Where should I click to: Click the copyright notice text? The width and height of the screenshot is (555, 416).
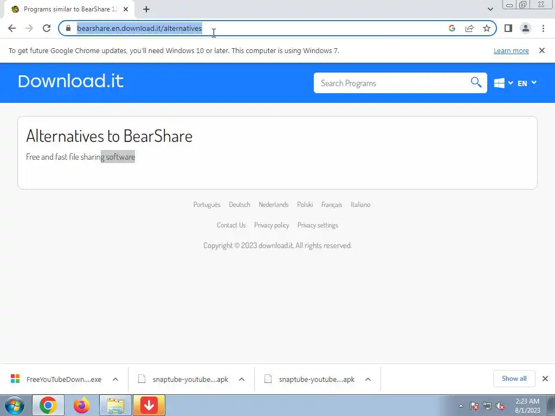277,245
